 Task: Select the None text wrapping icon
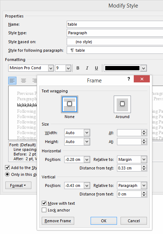point(70,104)
